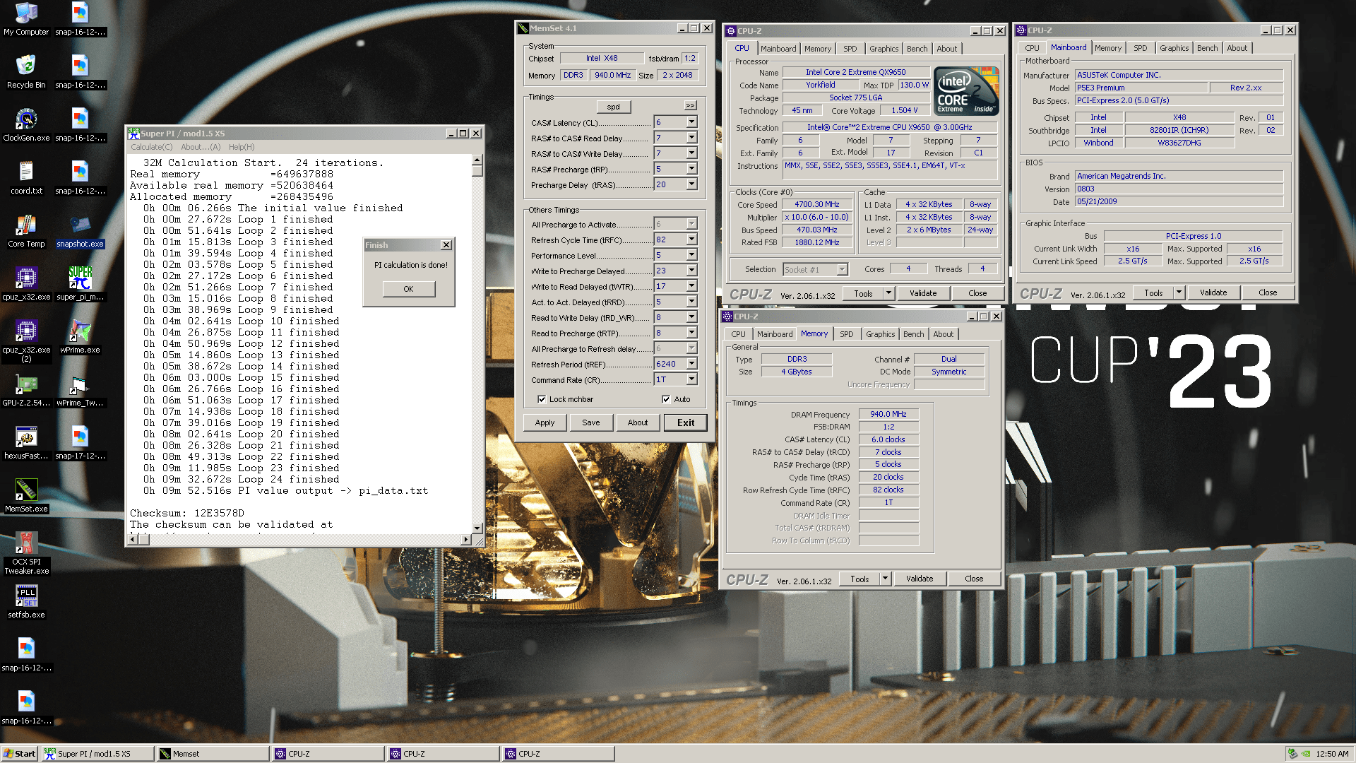Click Apply in MemSet
The width and height of the screenshot is (1356, 763).
(x=545, y=422)
